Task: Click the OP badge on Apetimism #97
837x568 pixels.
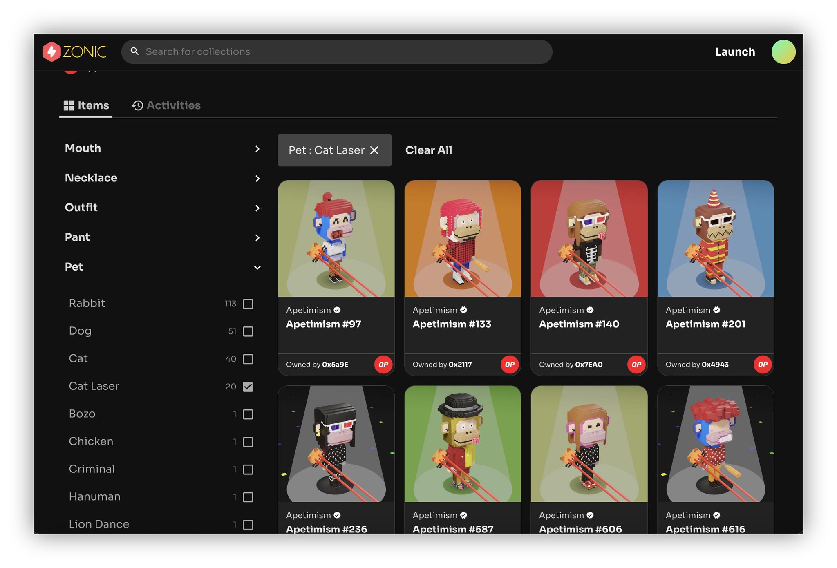Action: (383, 364)
